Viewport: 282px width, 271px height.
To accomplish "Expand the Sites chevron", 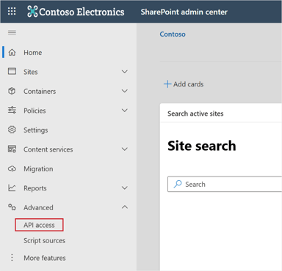I will (125, 72).
